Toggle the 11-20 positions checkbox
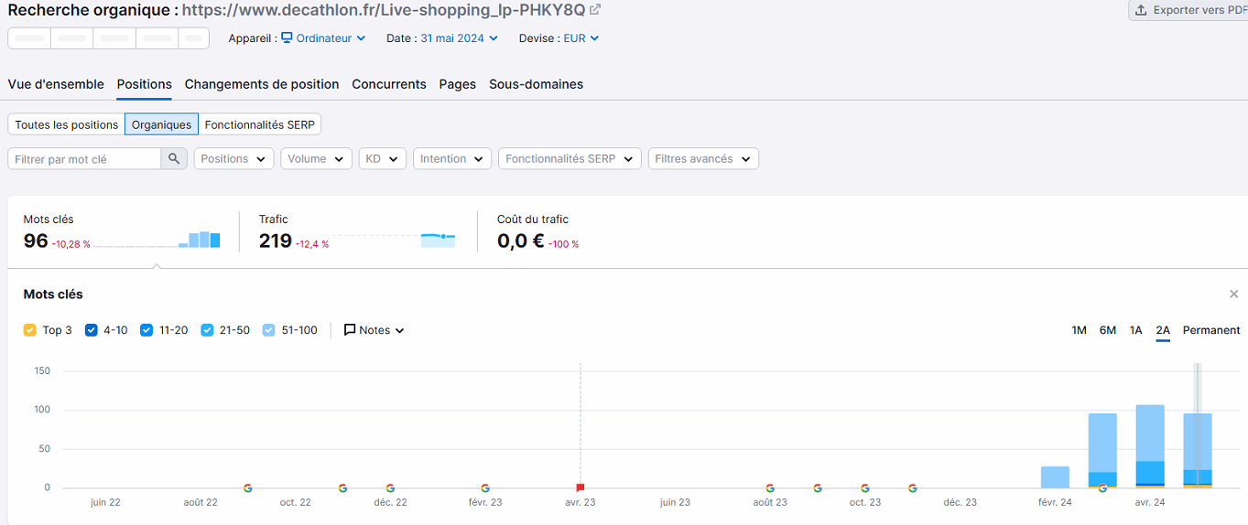1248x525 pixels. pyautogui.click(x=147, y=330)
